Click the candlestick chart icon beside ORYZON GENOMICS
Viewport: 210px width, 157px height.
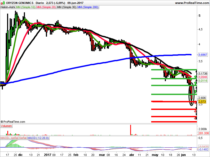click(3, 3)
